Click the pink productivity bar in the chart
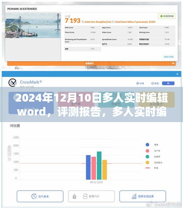The image size is (183, 209). point(94,168)
